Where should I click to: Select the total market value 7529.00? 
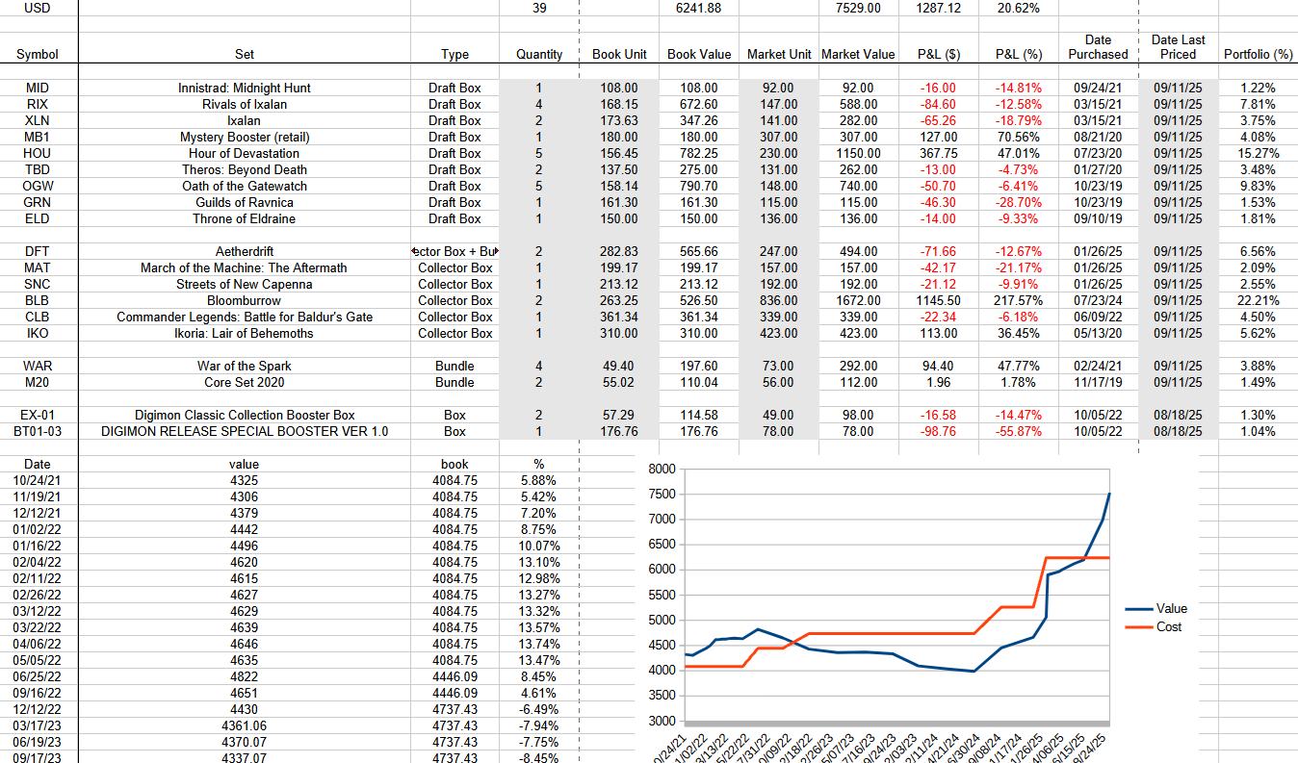coord(858,8)
